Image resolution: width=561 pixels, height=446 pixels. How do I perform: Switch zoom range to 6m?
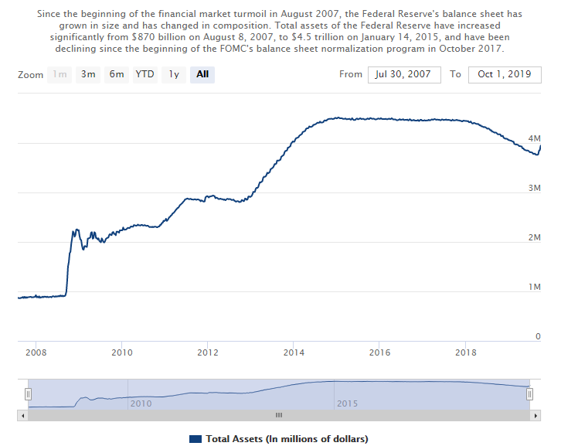(116, 74)
